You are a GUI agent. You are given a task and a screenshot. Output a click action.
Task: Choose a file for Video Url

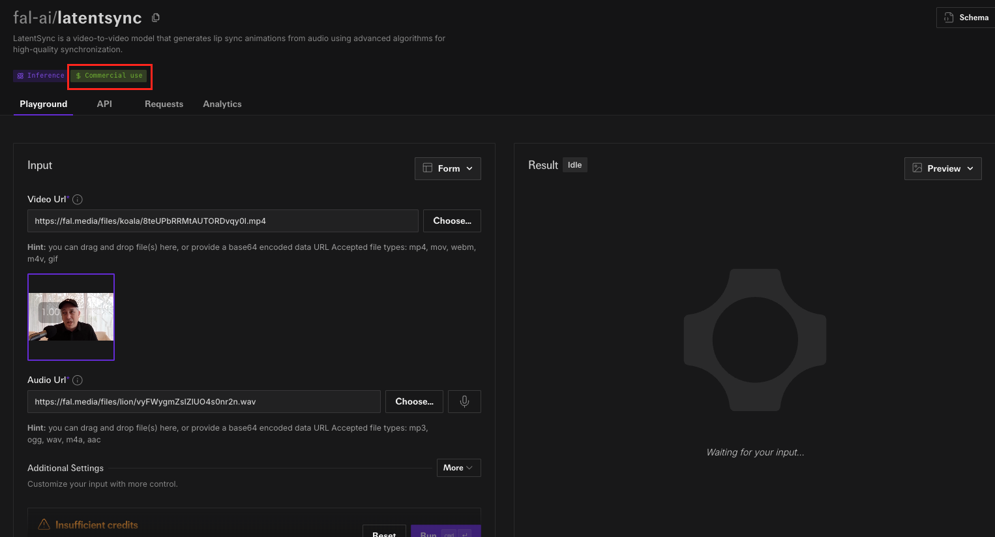click(x=452, y=221)
